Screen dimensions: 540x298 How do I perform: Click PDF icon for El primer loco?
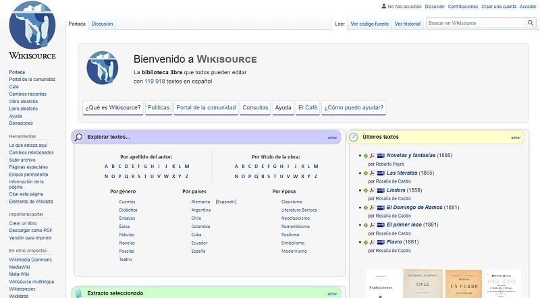[373, 225]
